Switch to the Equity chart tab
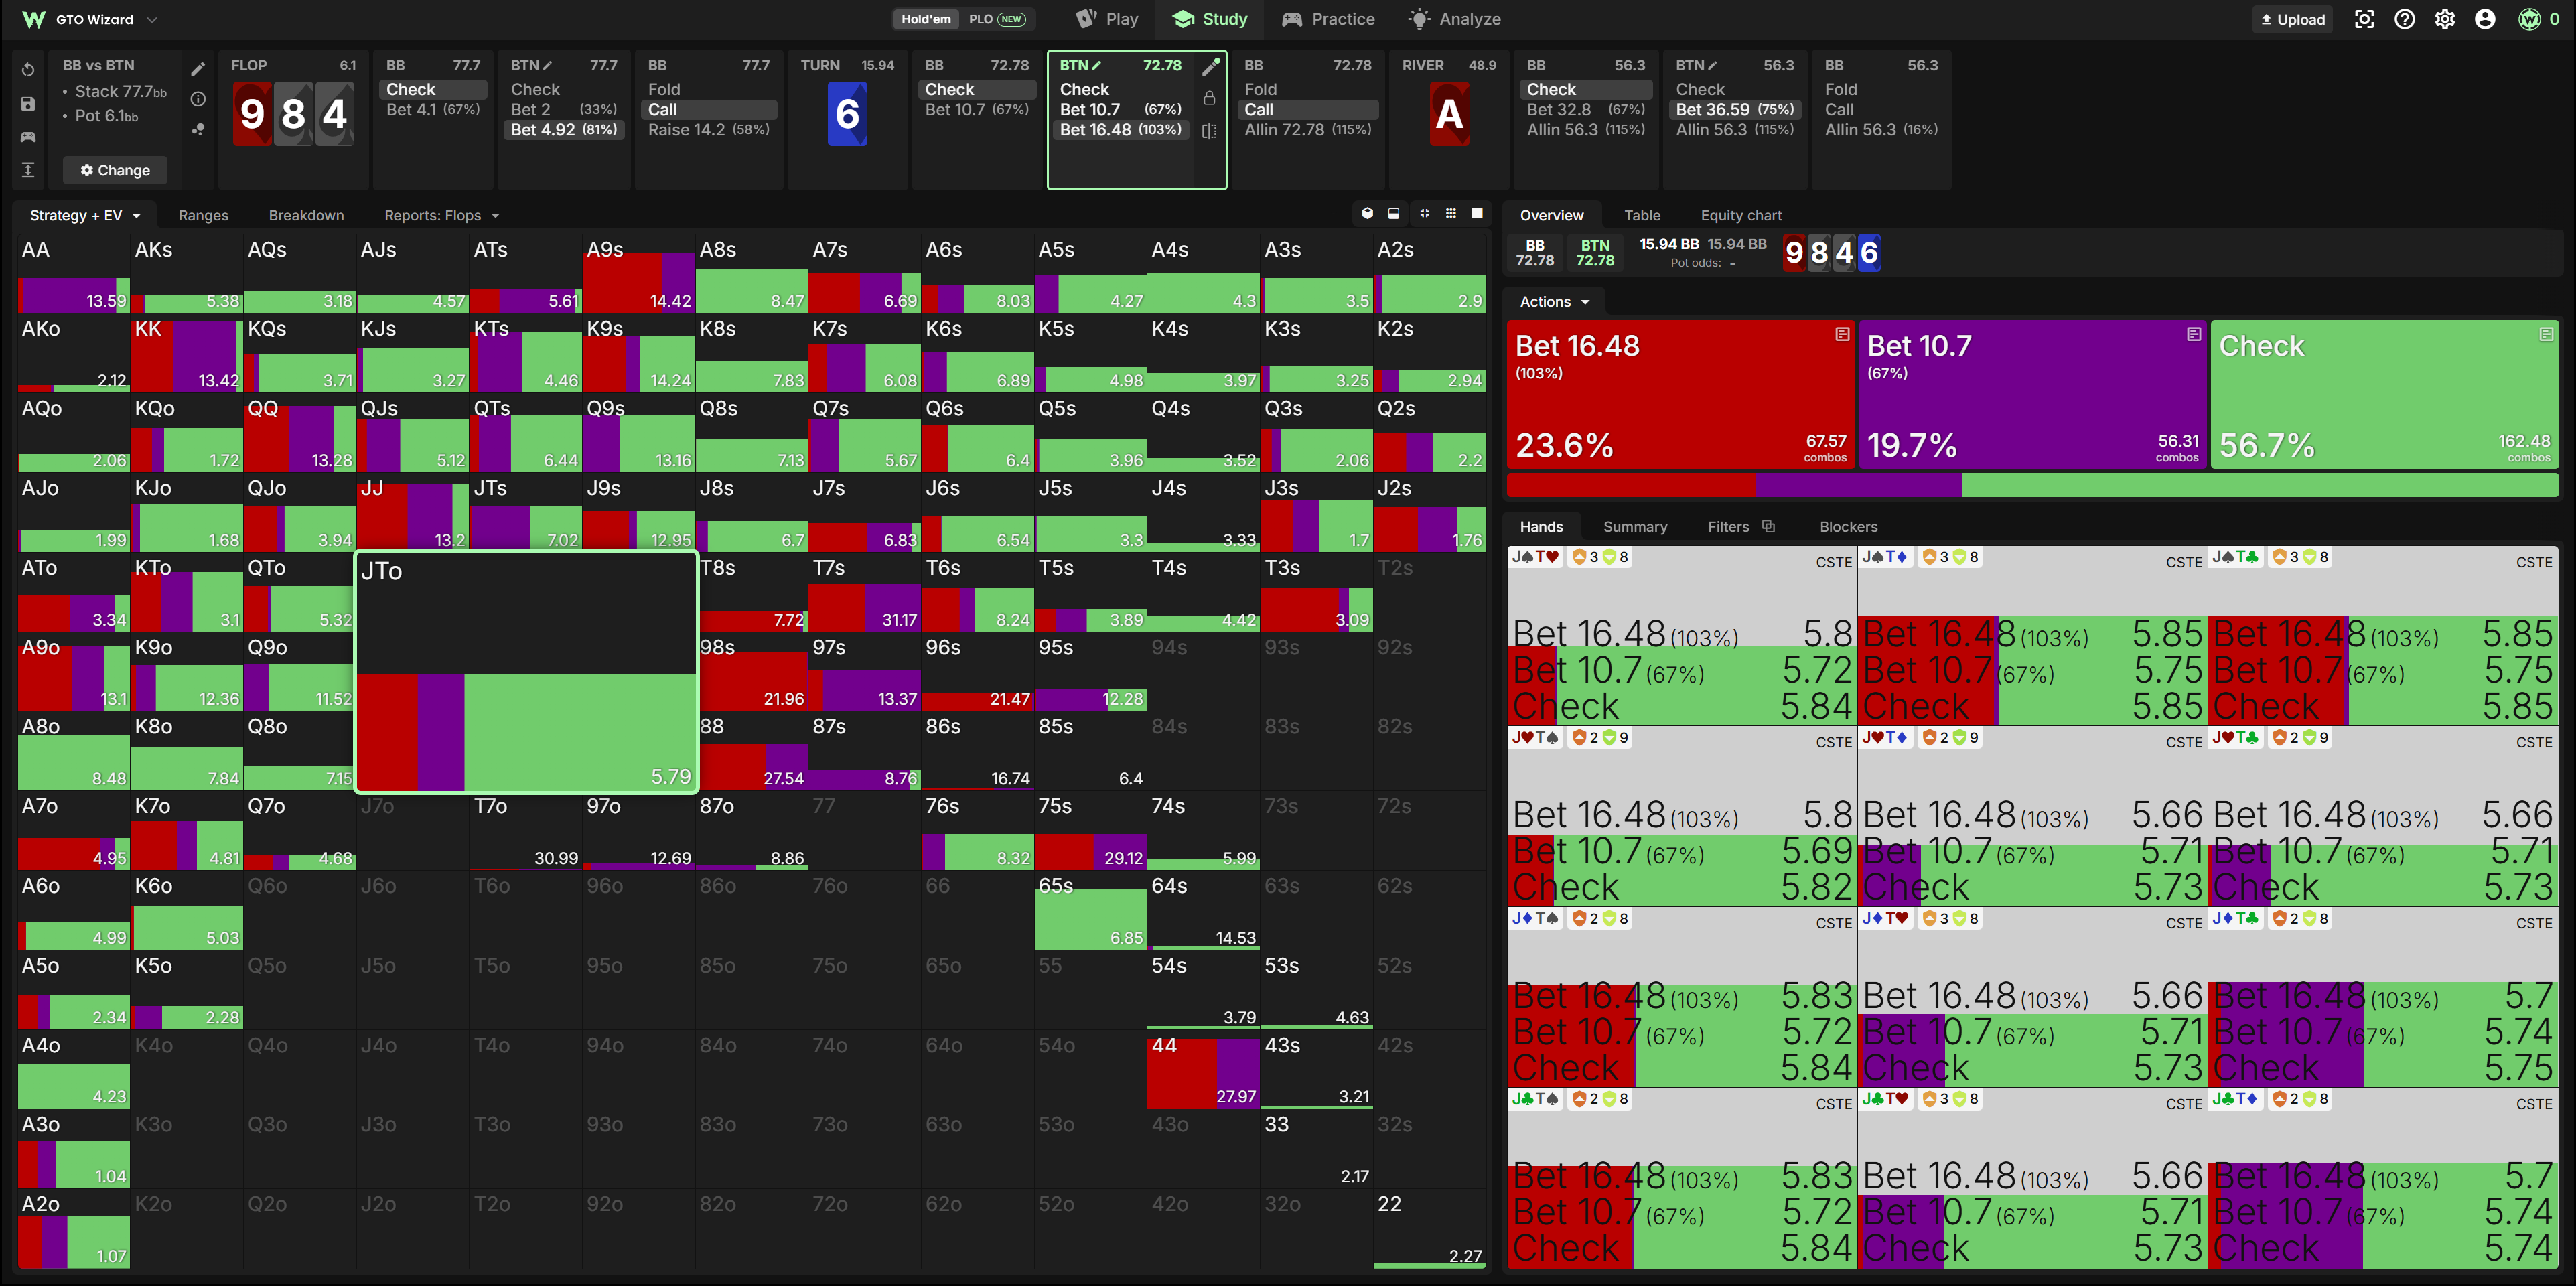The image size is (2576, 1286). click(x=1741, y=215)
